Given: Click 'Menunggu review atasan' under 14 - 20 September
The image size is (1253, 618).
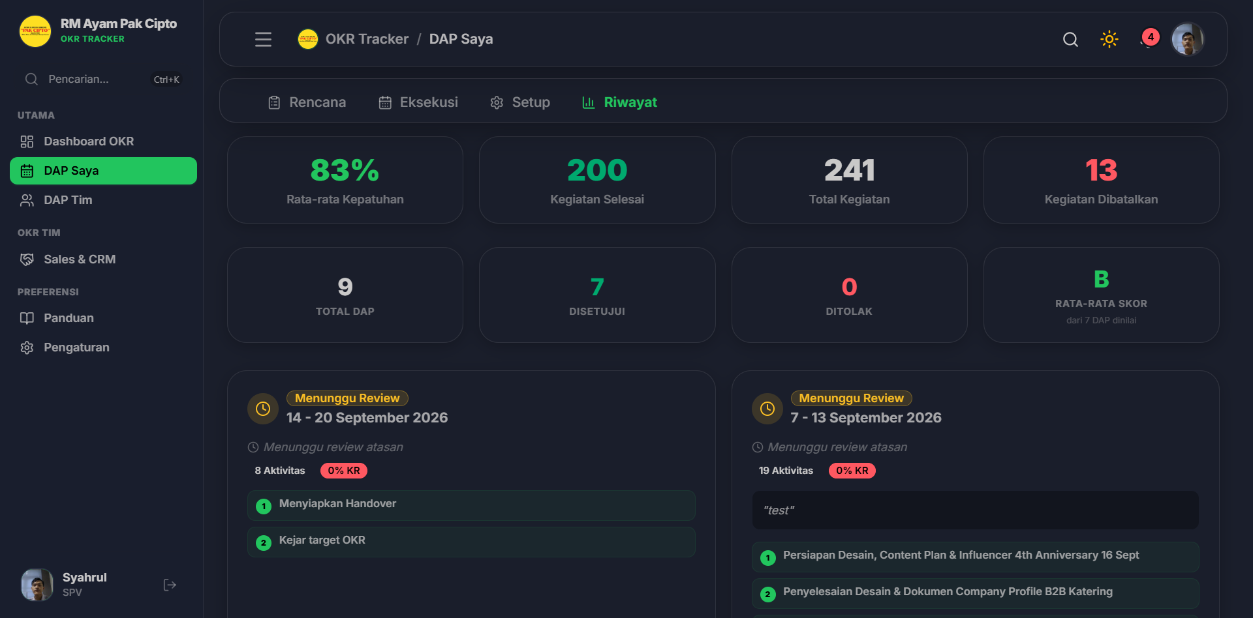Looking at the screenshot, I should click(x=333, y=447).
